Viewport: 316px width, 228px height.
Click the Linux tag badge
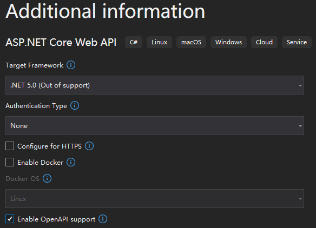[x=159, y=42]
